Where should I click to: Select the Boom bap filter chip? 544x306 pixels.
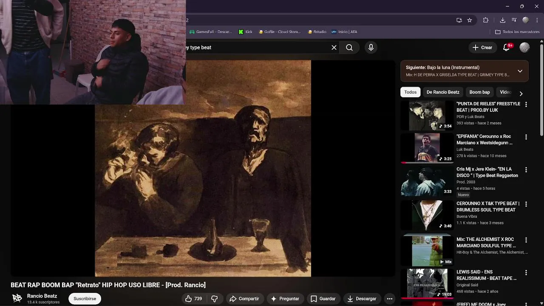pyautogui.click(x=479, y=92)
